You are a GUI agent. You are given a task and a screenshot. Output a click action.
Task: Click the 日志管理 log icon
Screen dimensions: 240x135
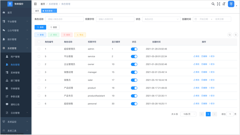7,113
